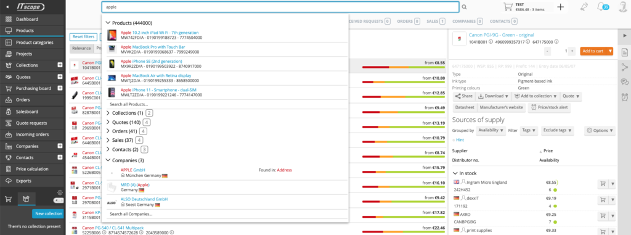Open the comments side panel icon
631x235 pixels.
tap(625, 82)
